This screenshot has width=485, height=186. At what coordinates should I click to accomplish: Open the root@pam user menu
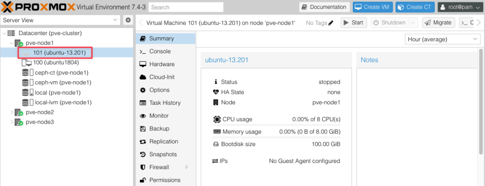[460, 7]
